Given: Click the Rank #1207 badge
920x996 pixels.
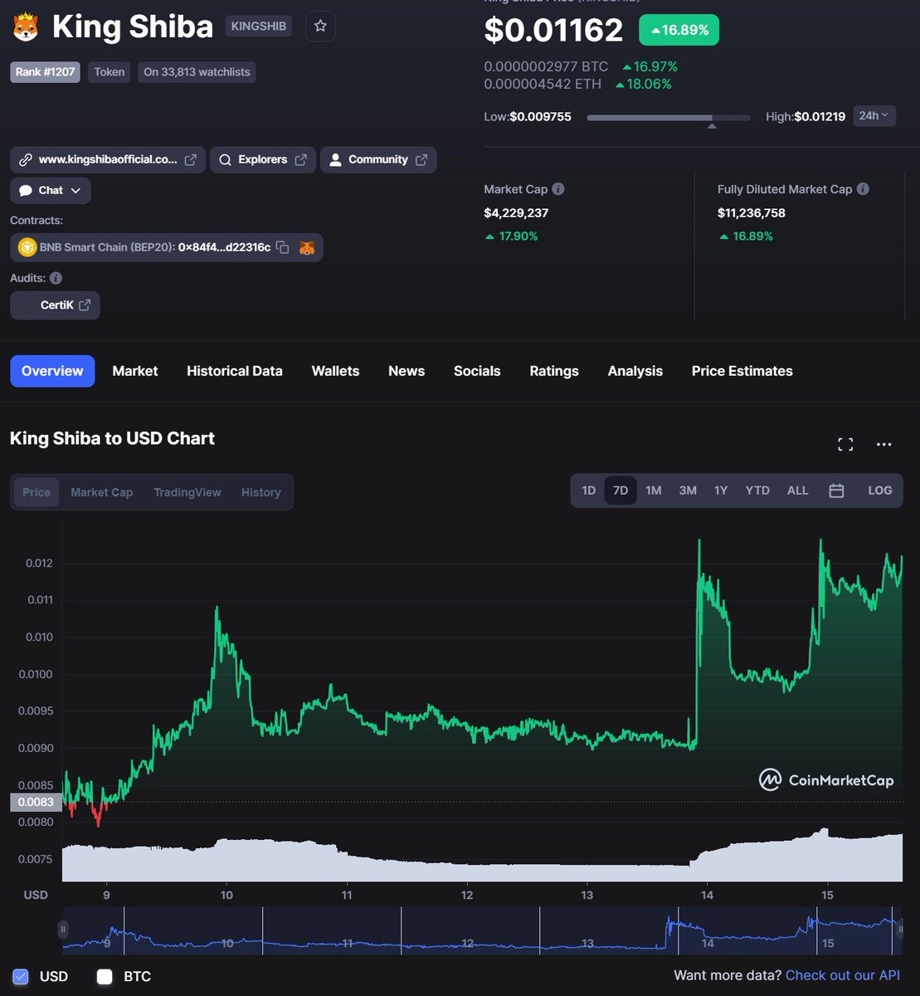Looking at the screenshot, I should pyautogui.click(x=45, y=72).
